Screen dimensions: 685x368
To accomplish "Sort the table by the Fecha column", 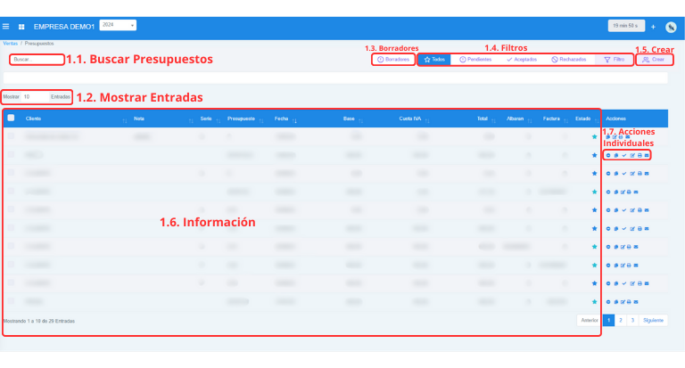I will point(281,119).
